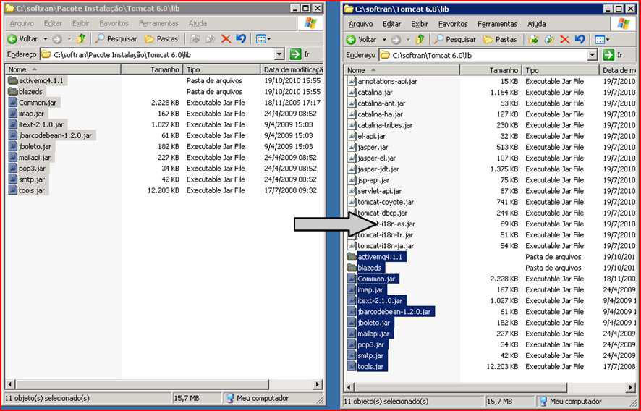Sort by Data de modificação in left window
Viewport: 641px width, 411px height.
[292, 69]
